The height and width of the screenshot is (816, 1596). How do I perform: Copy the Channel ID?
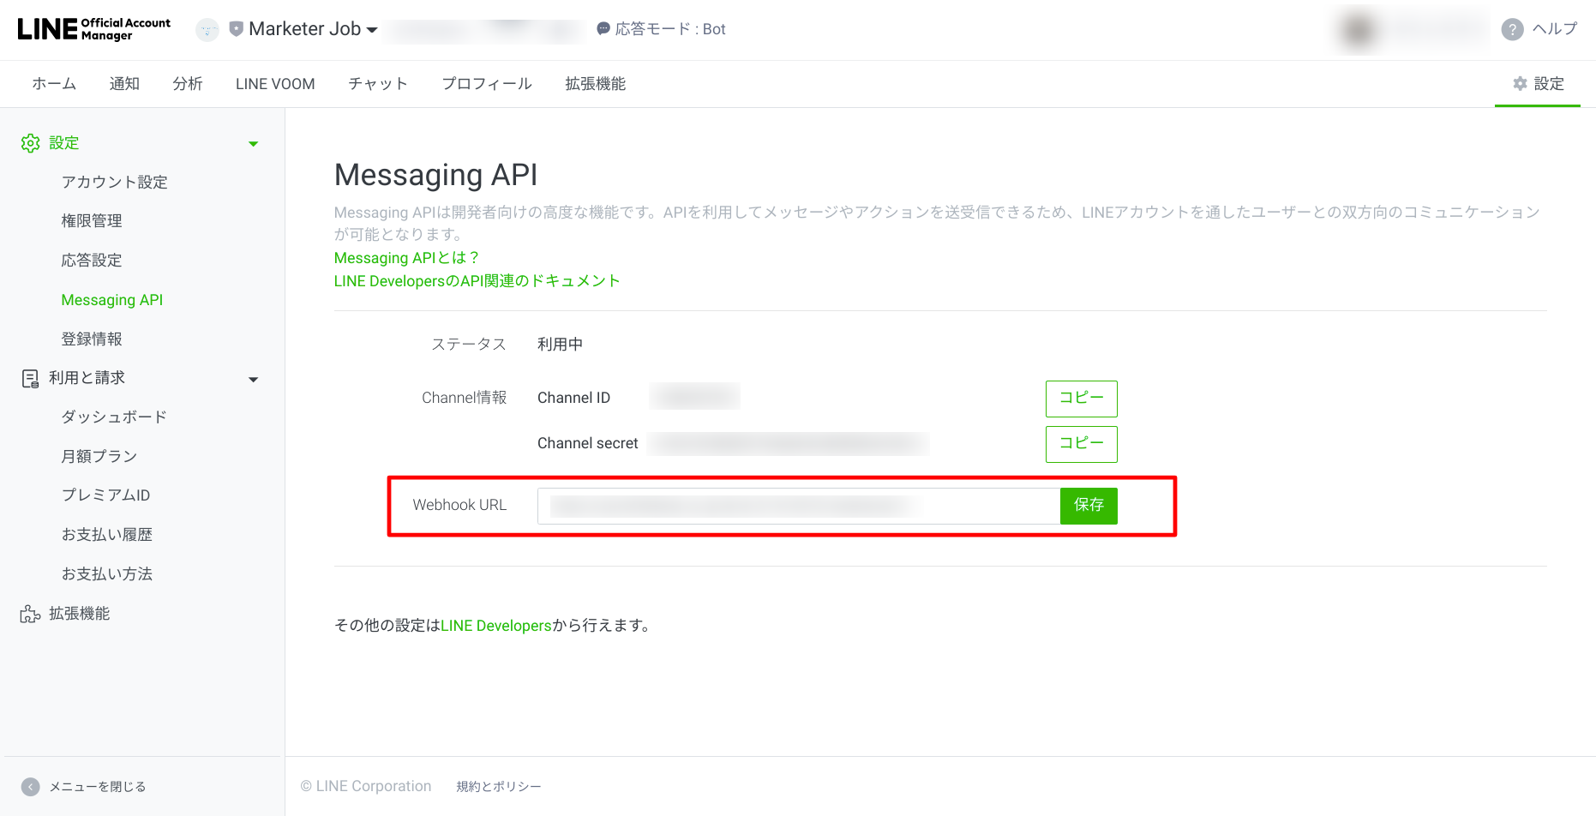click(1082, 399)
